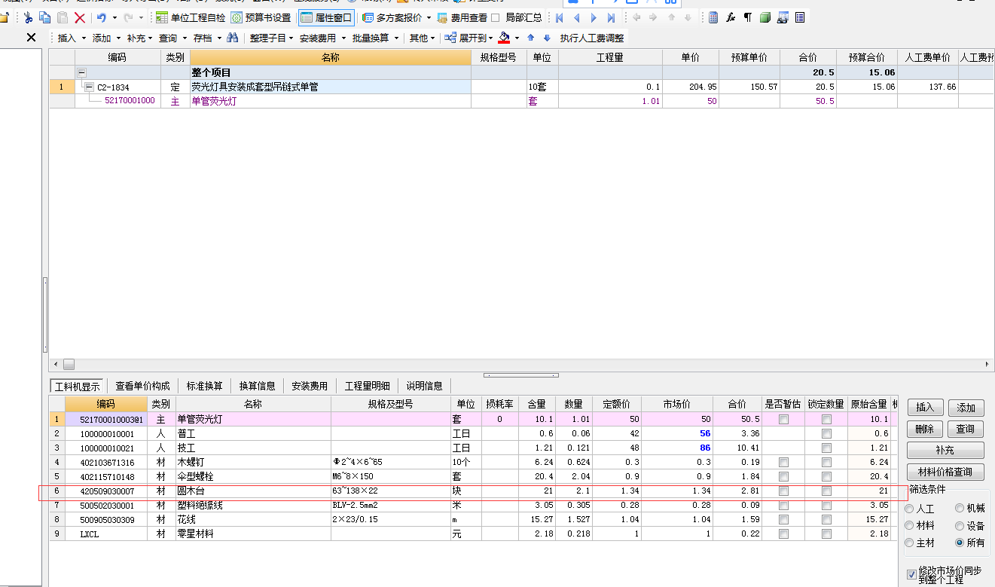Click the 材料价格查询 button
The image size is (995, 587).
pos(945,472)
